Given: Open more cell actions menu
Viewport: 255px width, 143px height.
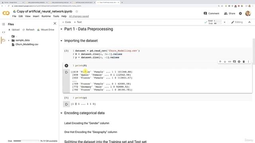Looking at the screenshot, I should click(248, 62).
